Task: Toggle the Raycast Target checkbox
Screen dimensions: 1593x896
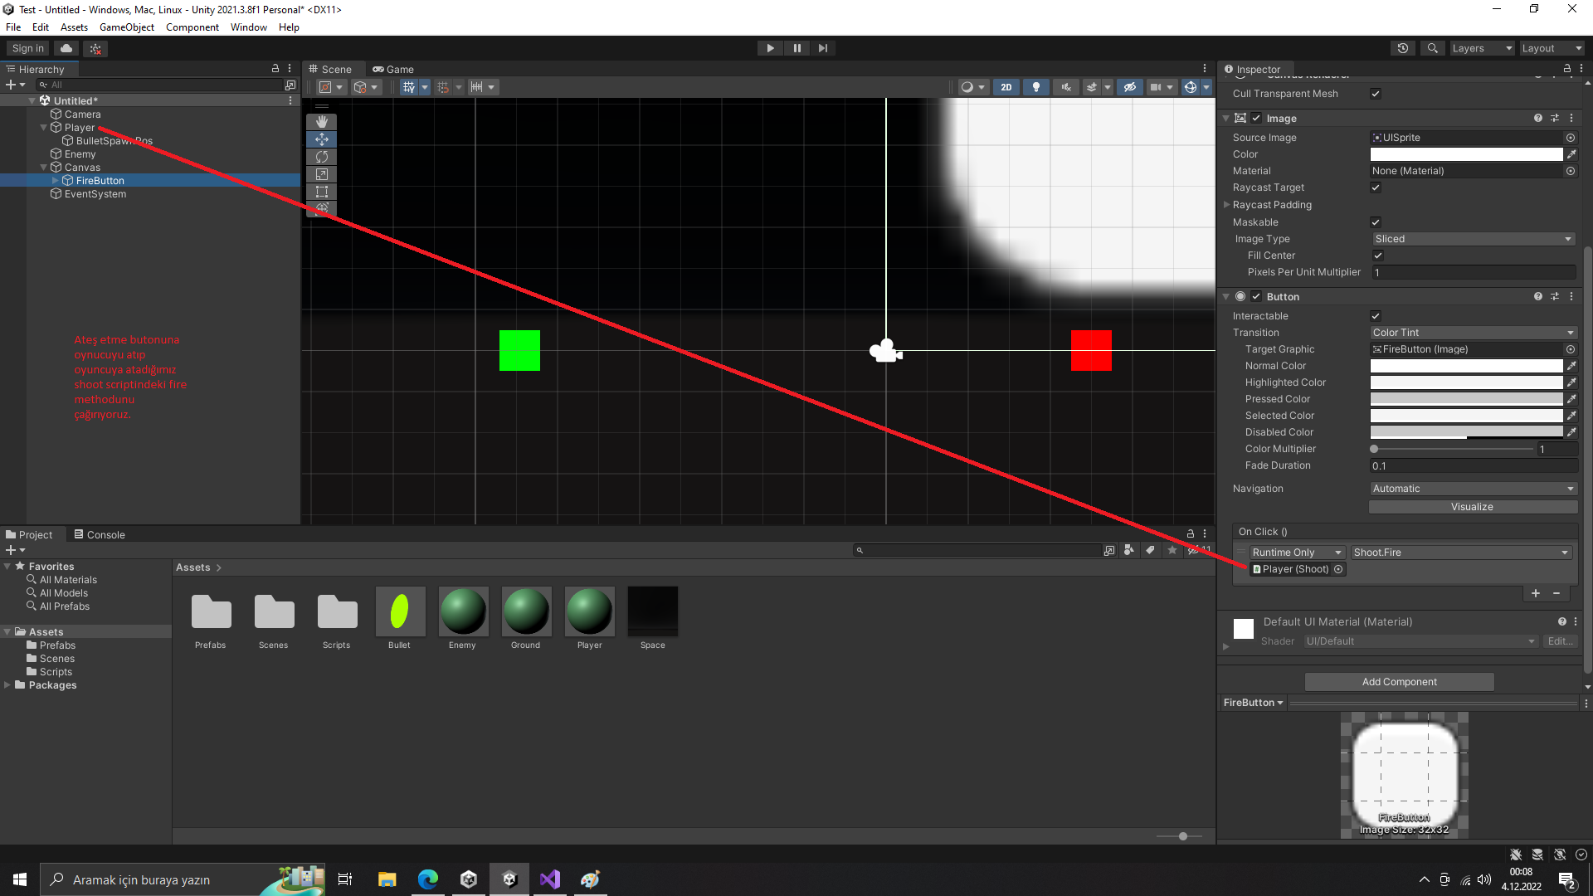Action: [1376, 187]
